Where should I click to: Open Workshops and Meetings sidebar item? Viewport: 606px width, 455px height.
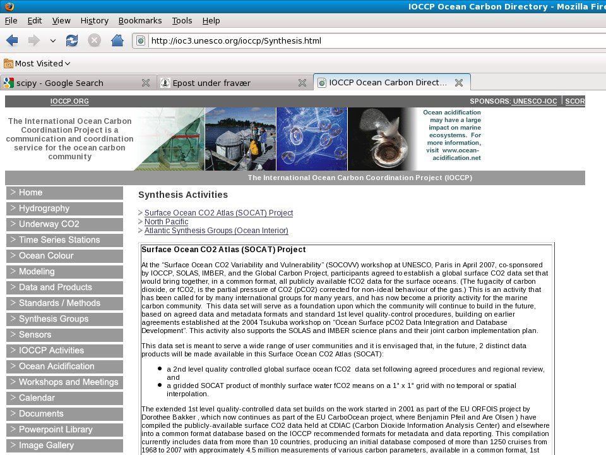coord(64,382)
